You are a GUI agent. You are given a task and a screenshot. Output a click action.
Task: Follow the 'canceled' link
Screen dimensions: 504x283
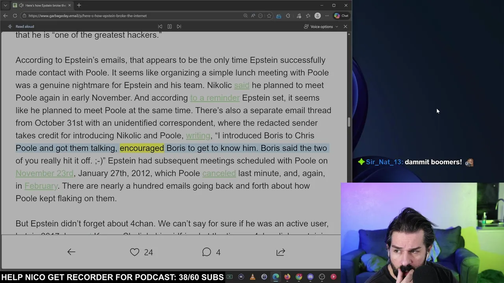pos(219,173)
